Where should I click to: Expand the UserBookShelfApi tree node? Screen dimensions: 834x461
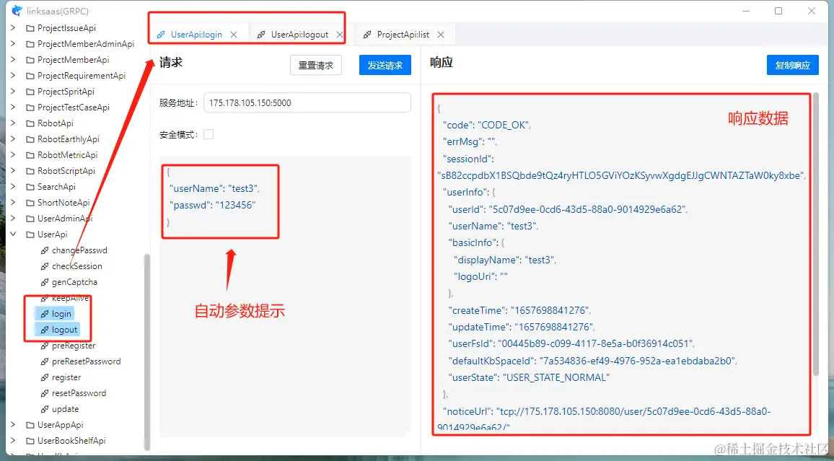click(x=13, y=440)
